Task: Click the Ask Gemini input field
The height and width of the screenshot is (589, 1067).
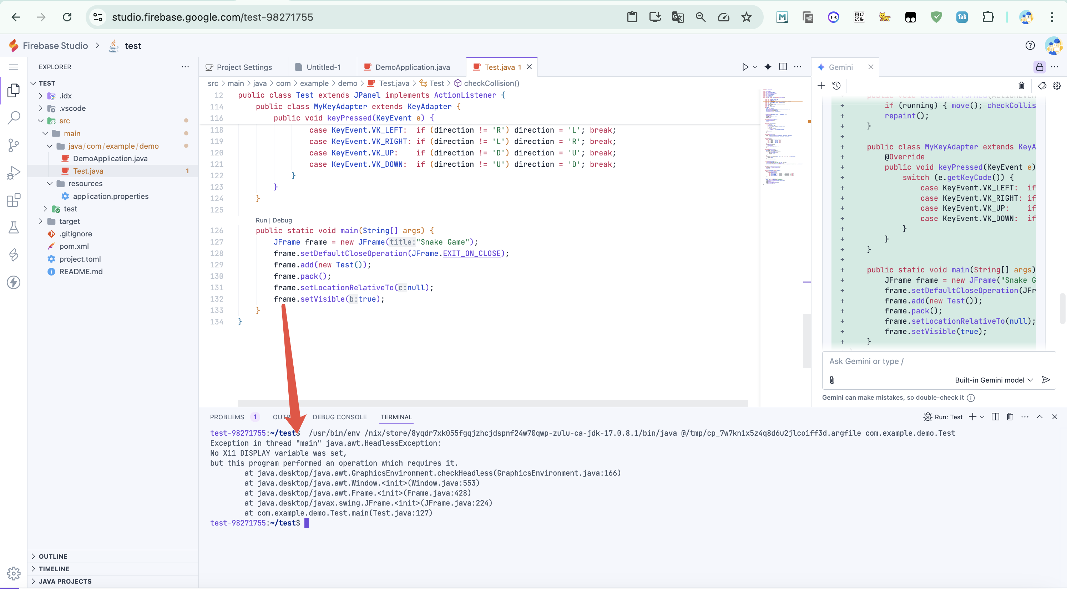Action: (936, 361)
